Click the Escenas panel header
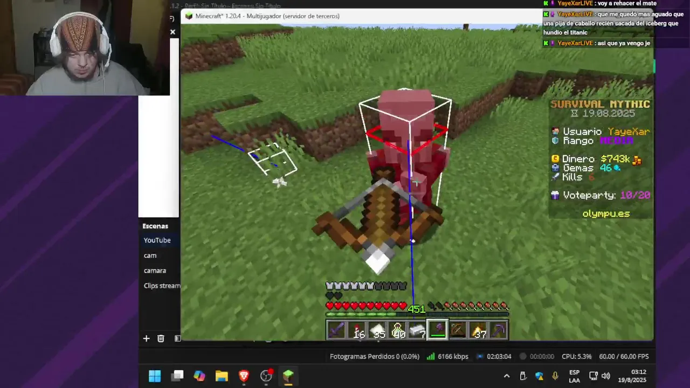 (x=155, y=226)
